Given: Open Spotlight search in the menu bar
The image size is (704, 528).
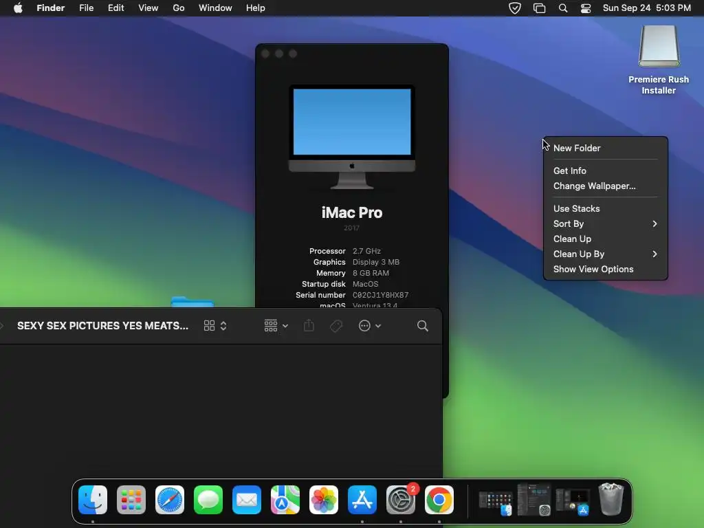Looking at the screenshot, I should (x=563, y=8).
